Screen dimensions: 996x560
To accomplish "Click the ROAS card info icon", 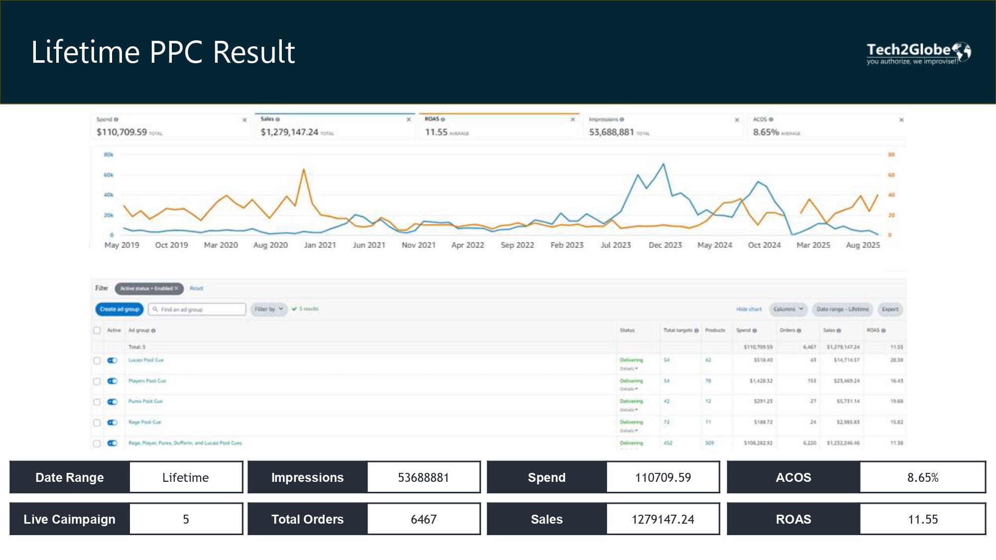I will tap(443, 119).
